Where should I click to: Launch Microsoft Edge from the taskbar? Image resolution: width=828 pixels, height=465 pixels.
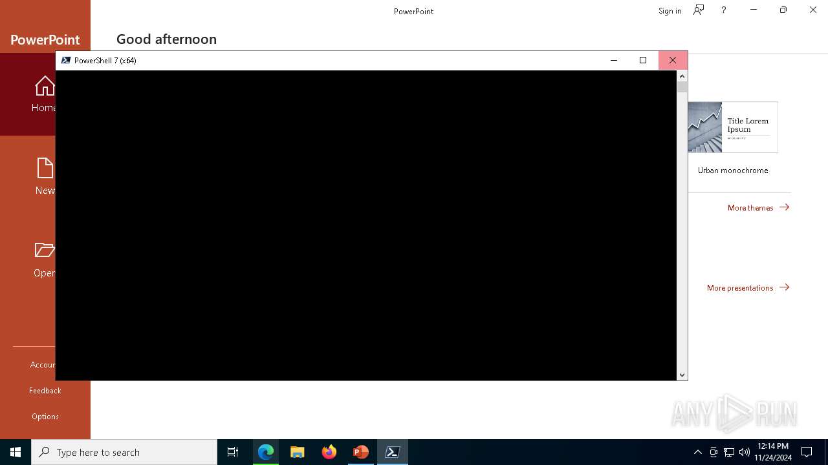click(266, 452)
